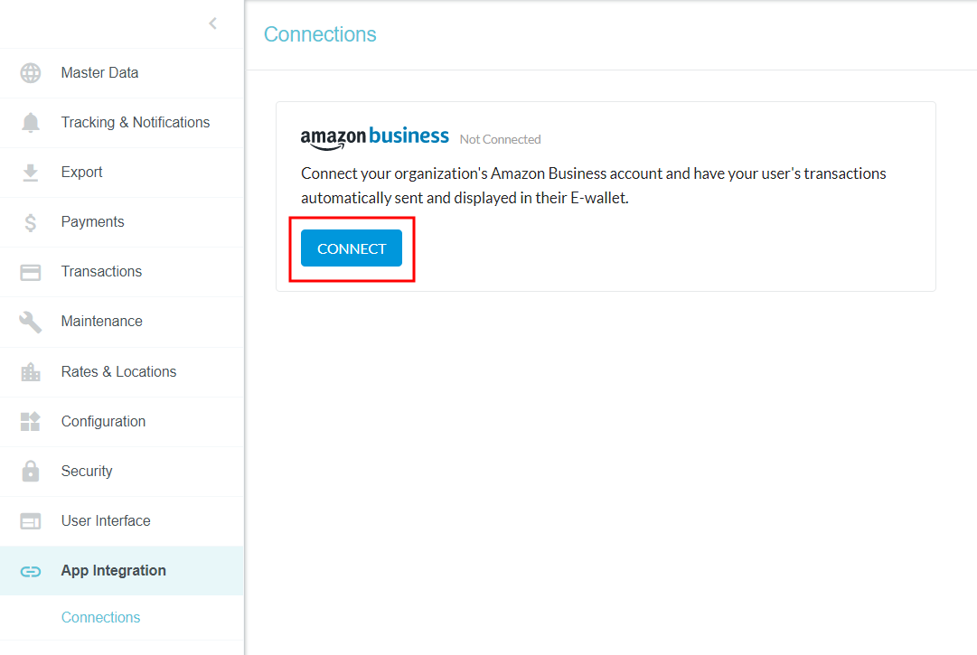Click the Configuration widgets icon
Screen dimensions: 977x655
tap(31, 421)
